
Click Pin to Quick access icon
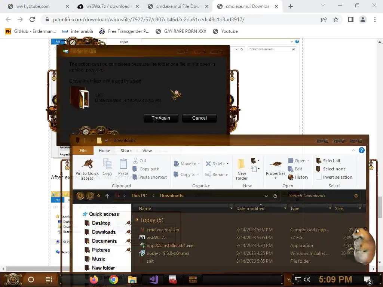coord(87,164)
